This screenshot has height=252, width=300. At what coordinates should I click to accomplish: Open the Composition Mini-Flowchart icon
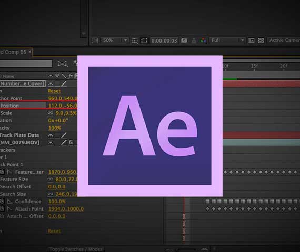[x=63, y=64]
